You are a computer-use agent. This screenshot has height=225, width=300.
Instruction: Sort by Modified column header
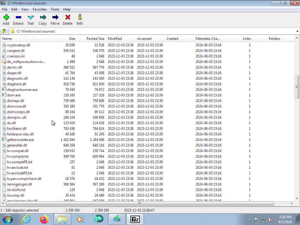pyautogui.click(x=121, y=38)
